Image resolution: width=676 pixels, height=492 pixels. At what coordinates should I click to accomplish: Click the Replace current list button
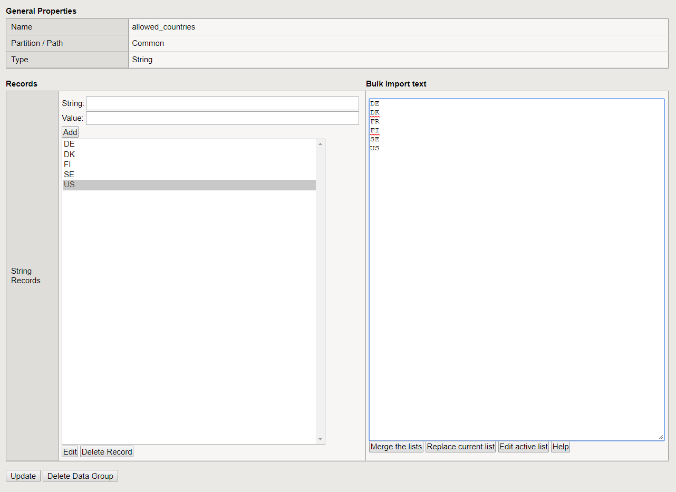click(x=461, y=447)
